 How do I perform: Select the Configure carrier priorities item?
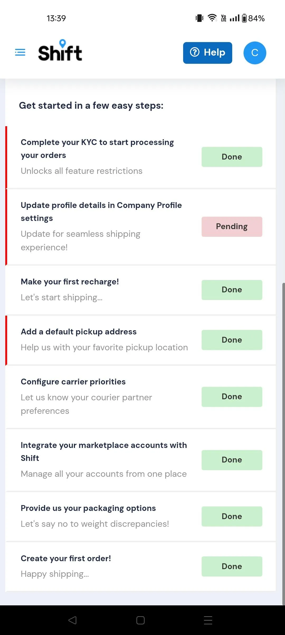point(140,397)
